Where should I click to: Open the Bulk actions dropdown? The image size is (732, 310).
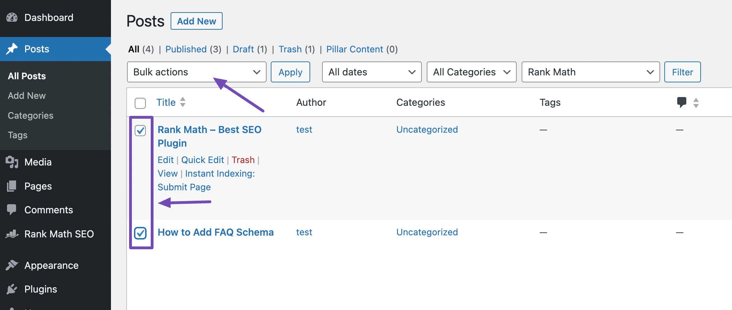[x=197, y=72]
